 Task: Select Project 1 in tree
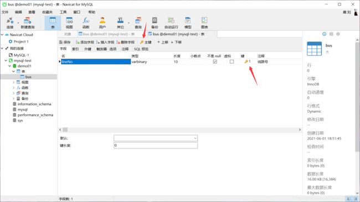click(21, 41)
